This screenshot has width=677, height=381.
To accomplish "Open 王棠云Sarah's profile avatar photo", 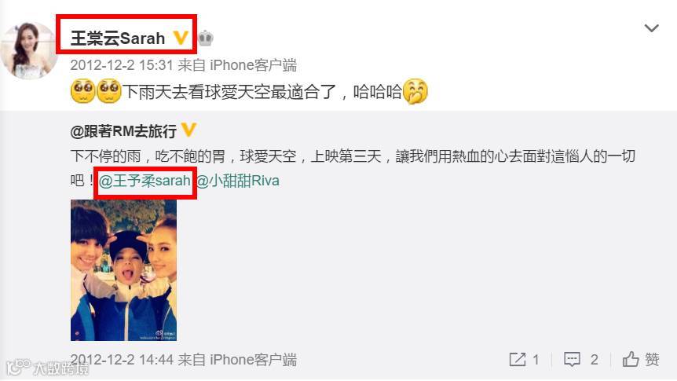I will 28,50.
